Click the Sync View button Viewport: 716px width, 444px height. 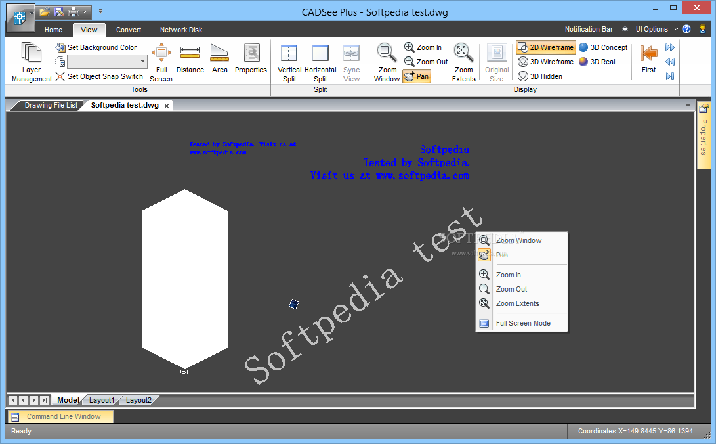point(351,62)
